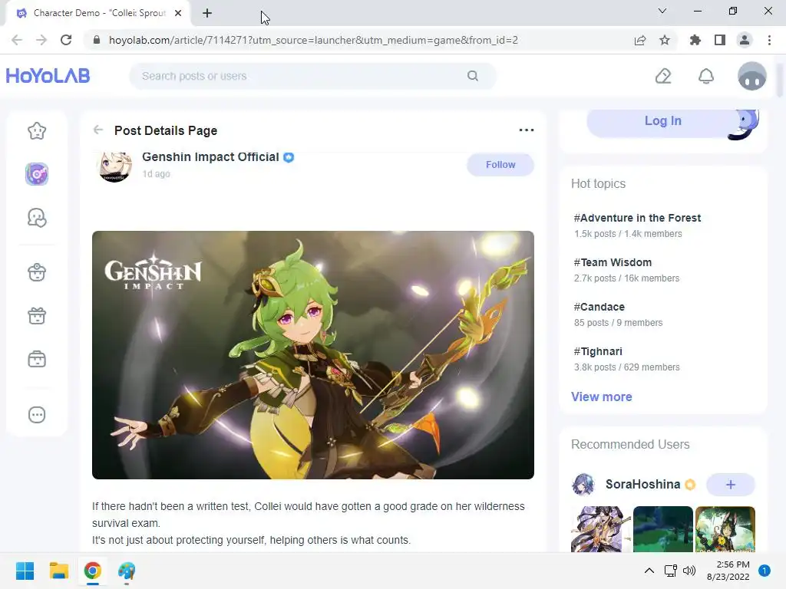Viewport: 786px width, 589px height.
Task: Click the volume speaker tray icon
Action: click(690, 571)
